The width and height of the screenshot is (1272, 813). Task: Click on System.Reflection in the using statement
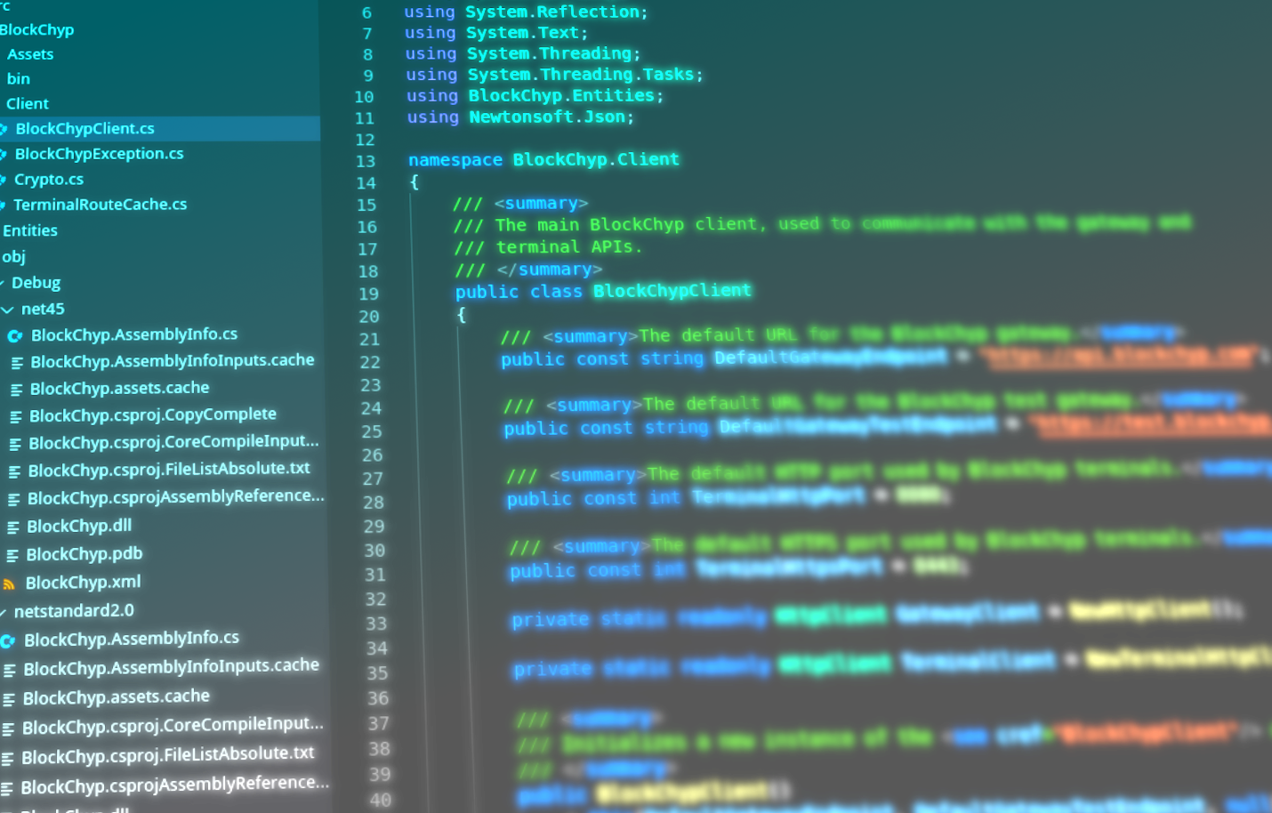click(x=552, y=12)
